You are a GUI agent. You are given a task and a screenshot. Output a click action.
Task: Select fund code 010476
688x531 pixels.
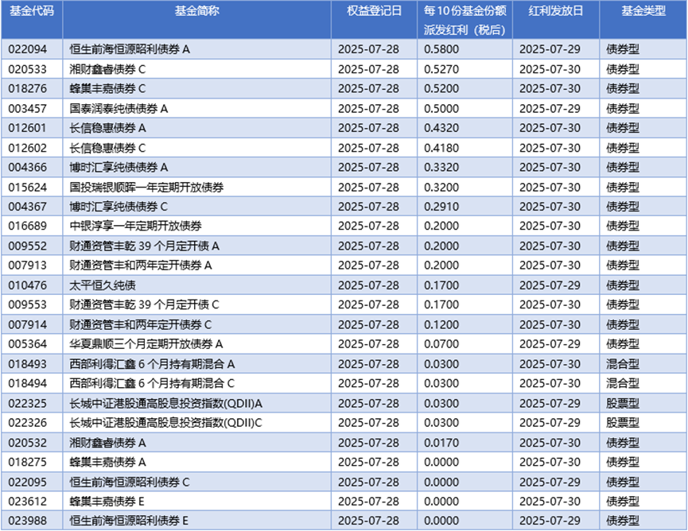[x=28, y=286]
